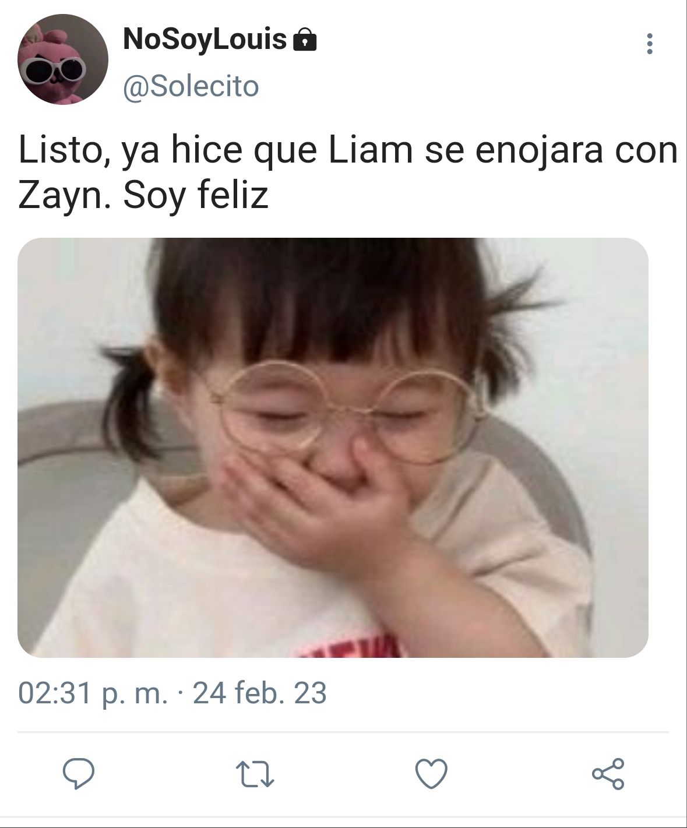The height and width of the screenshot is (828, 687).
Task: Click the padlock icon beside NoSoyLouis
Action: click(x=303, y=40)
